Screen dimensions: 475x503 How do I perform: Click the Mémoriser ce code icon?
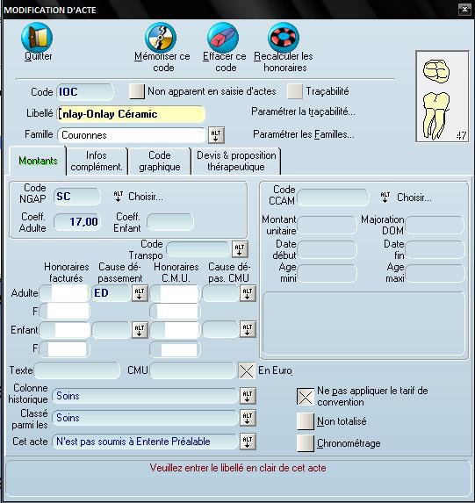click(161, 38)
